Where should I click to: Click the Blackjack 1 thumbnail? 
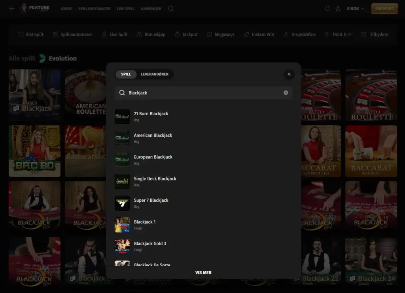click(122, 225)
